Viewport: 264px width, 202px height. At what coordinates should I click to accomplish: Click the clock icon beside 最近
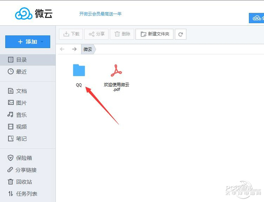point(11,72)
